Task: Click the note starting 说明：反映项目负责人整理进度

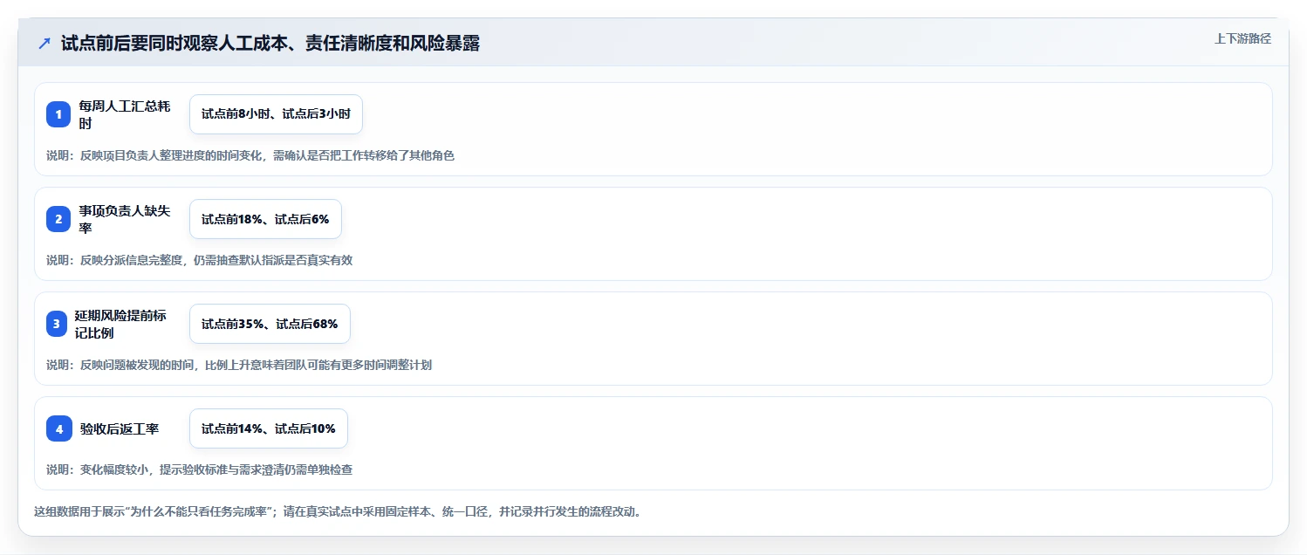Action: 250,155
